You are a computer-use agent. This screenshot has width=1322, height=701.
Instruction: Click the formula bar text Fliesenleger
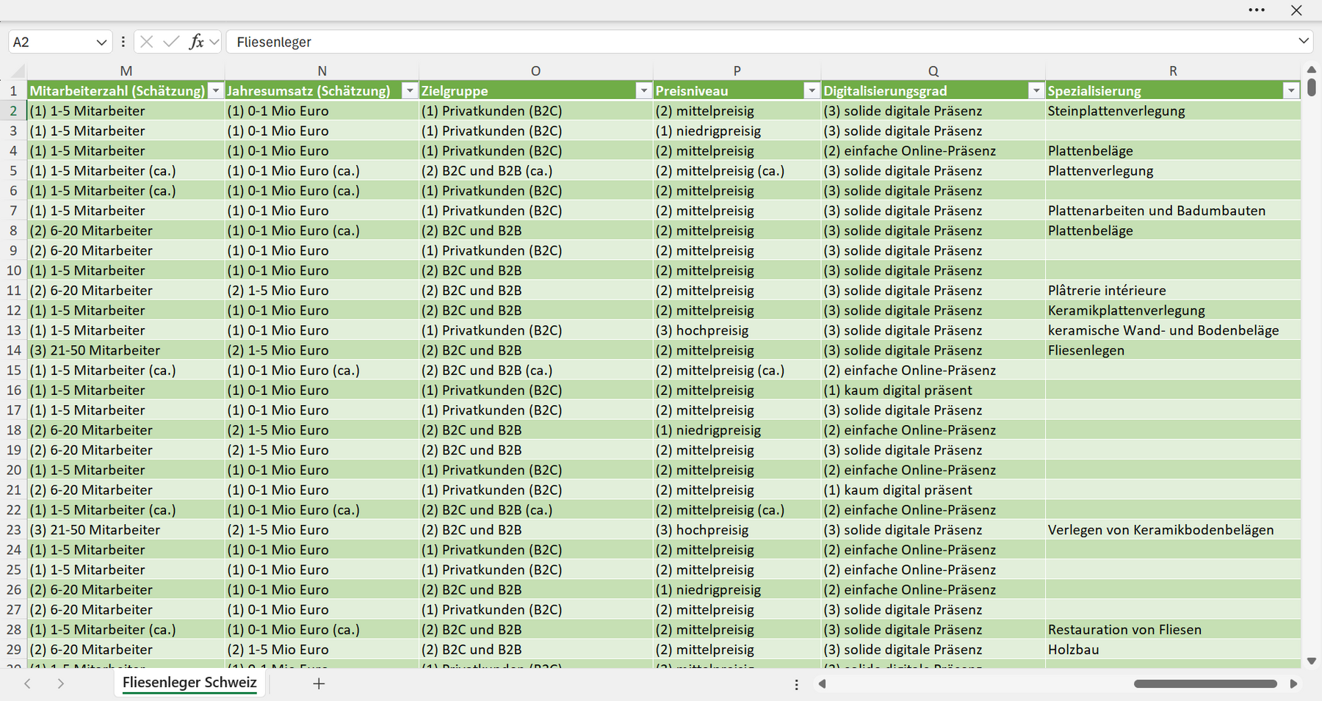click(274, 43)
